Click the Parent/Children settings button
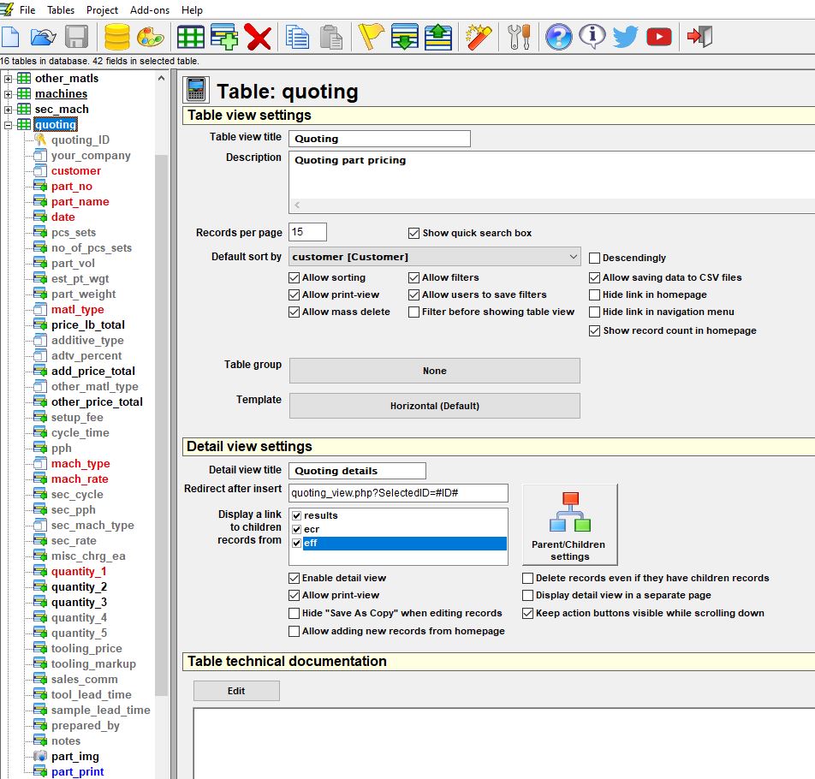Image resolution: width=815 pixels, height=779 pixels. pos(569,525)
